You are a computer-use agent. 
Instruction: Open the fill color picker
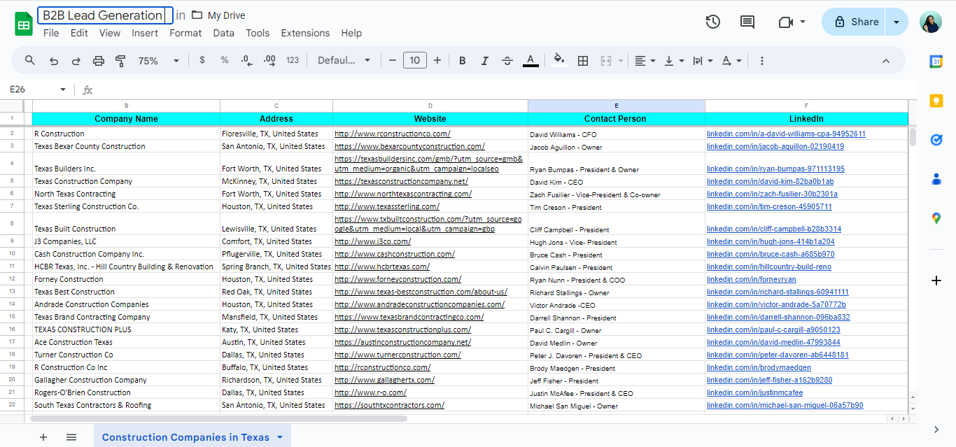(x=558, y=60)
